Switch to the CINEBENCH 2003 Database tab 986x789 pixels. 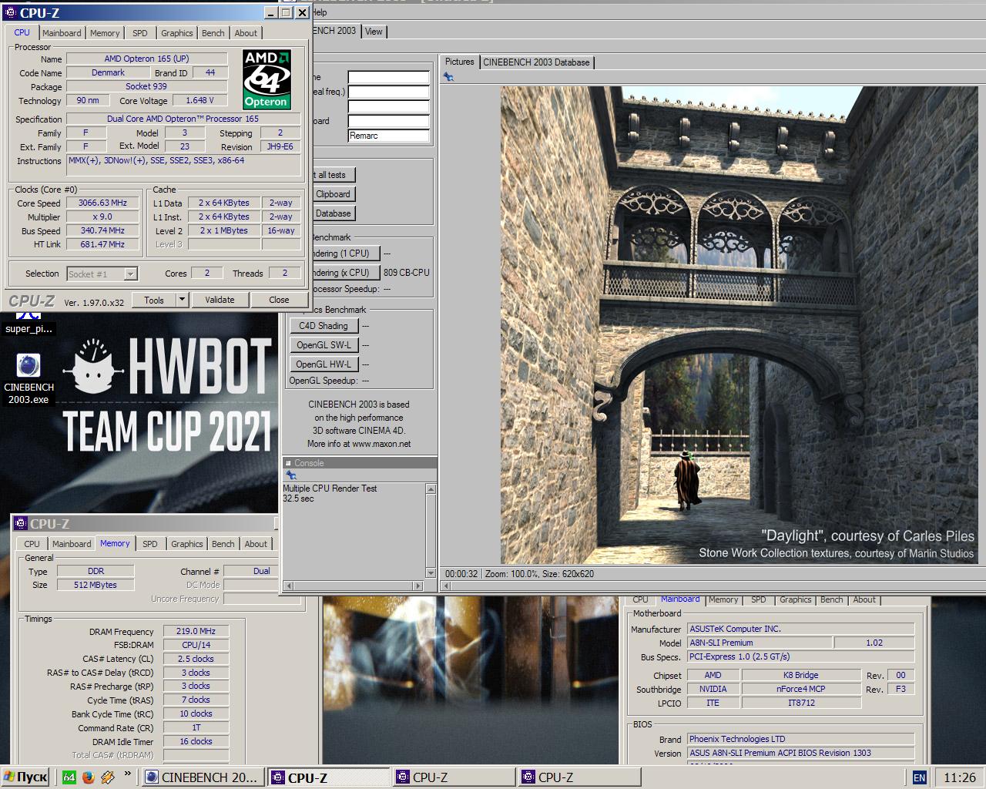coord(536,62)
